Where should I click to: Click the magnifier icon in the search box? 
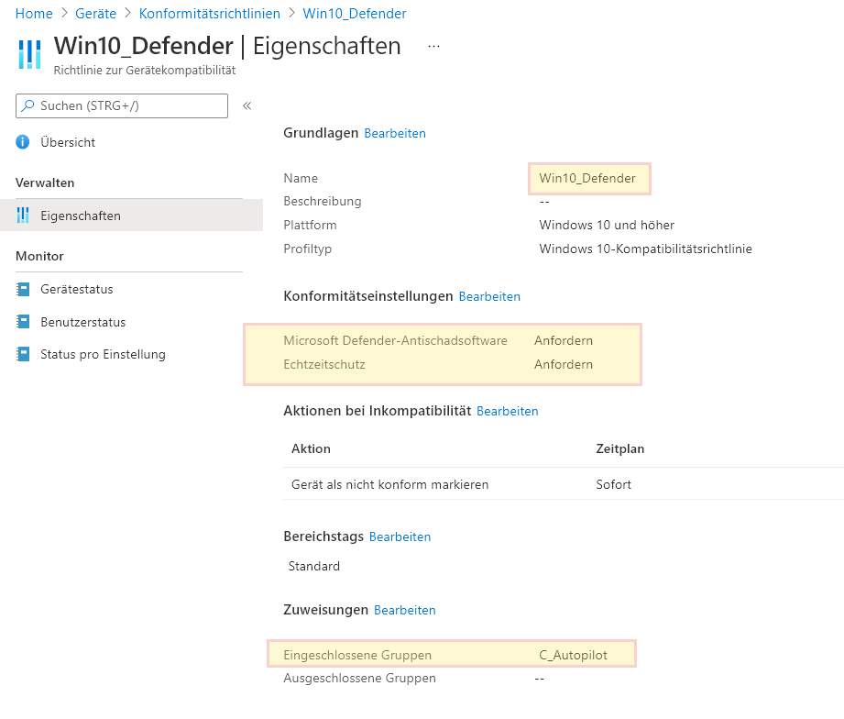pyautogui.click(x=30, y=105)
